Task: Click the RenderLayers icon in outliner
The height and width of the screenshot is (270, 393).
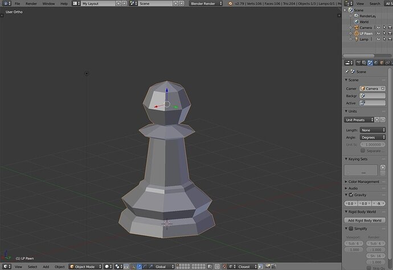Action: point(357,16)
